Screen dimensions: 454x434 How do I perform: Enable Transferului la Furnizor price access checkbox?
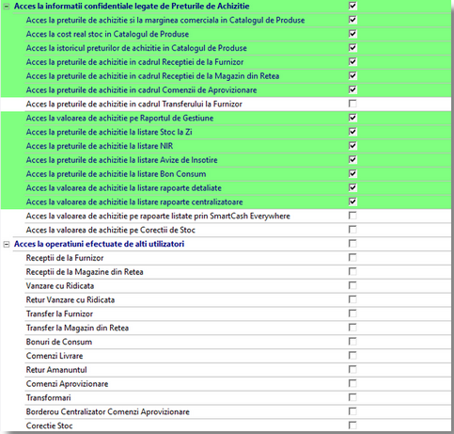(352, 104)
